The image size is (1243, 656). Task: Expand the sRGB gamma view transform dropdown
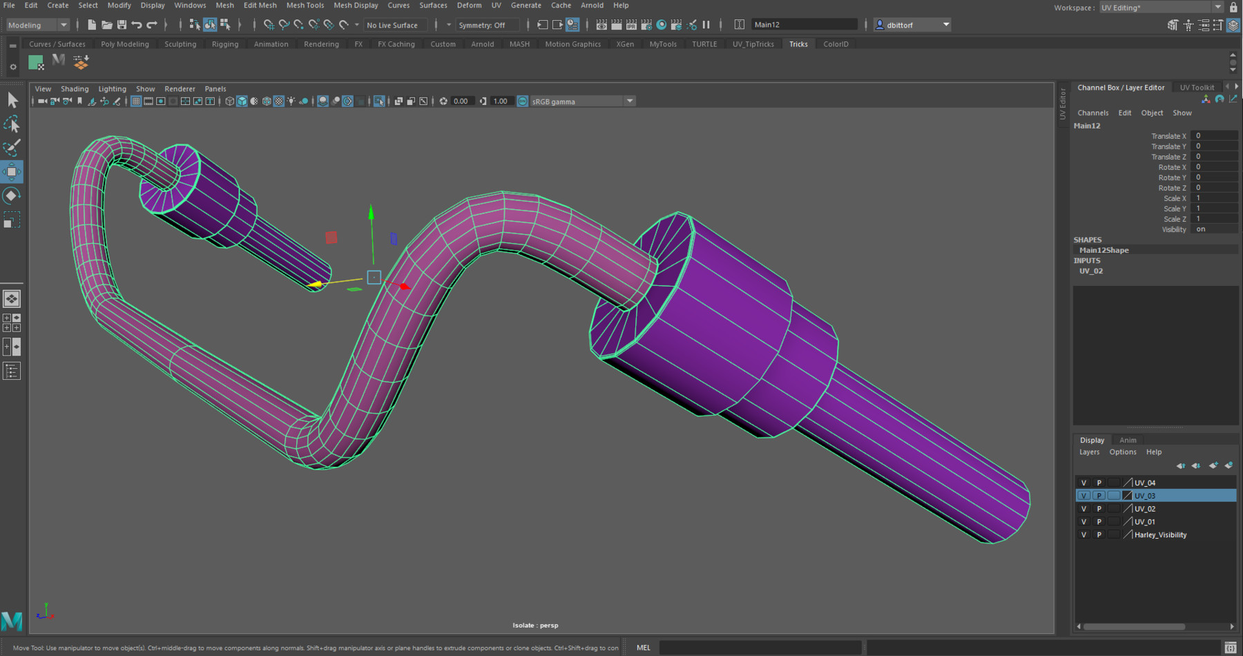(629, 101)
